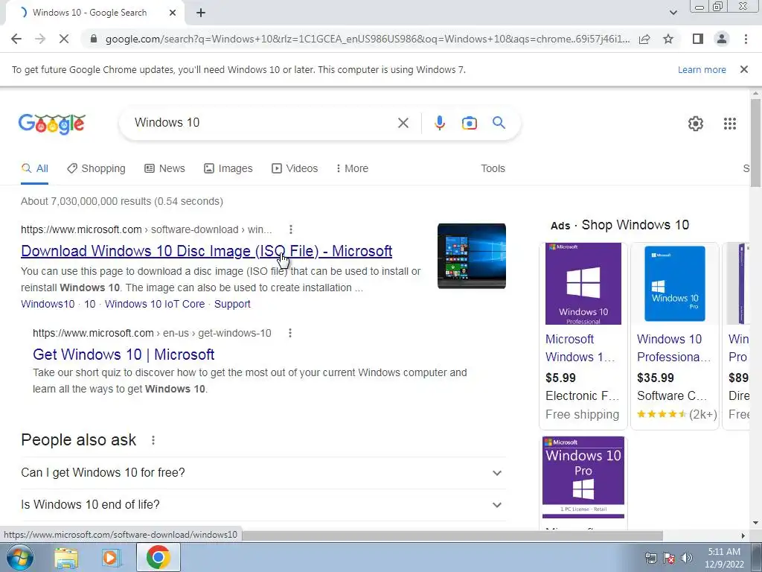Screen dimensions: 762x572
Task: Click the browser back arrow
Action: tap(16, 39)
